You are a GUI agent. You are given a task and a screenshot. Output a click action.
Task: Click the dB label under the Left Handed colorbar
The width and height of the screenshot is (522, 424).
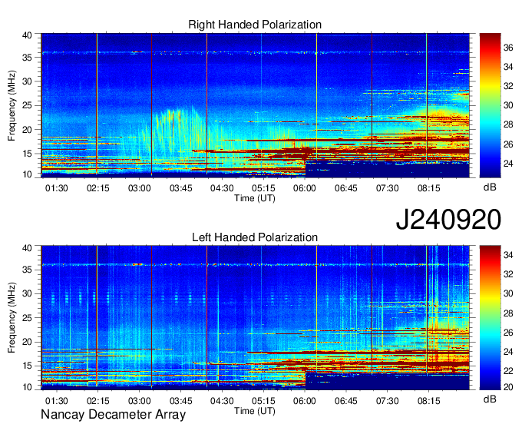490,399
